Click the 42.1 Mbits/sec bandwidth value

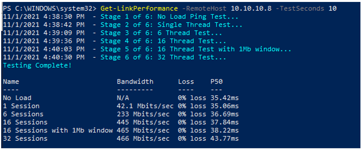click(145, 106)
